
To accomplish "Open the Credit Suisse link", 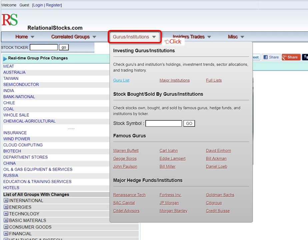I will tap(218, 211).
